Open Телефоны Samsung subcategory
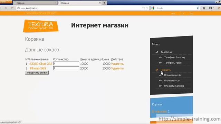This screenshot has height=124, width=221. tap(174, 58)
